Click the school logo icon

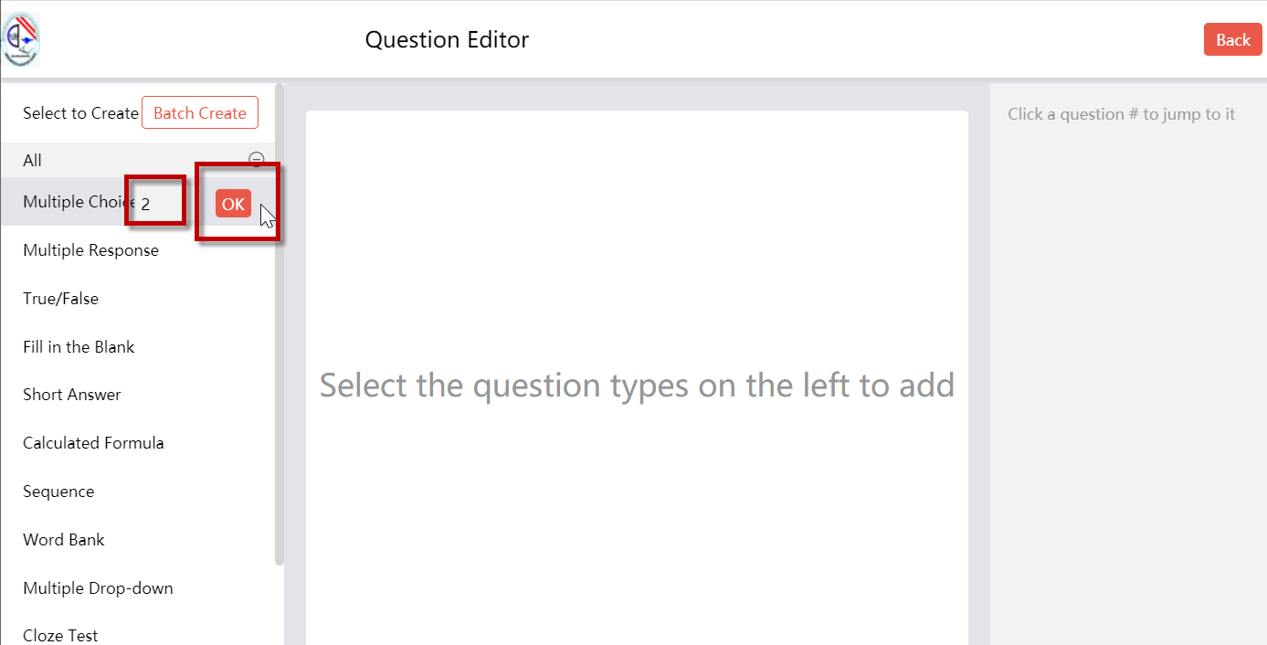(21, 39)
